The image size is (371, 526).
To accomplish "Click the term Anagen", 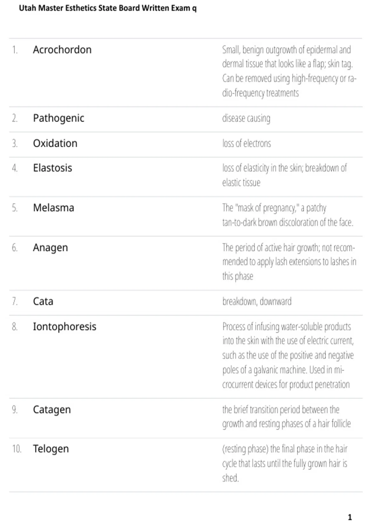I will tap(50, 248).
